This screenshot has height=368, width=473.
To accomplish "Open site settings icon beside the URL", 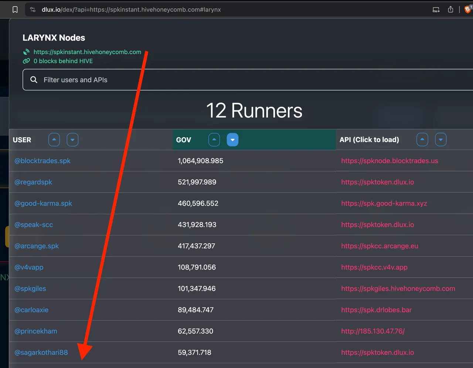I will 33,10.
